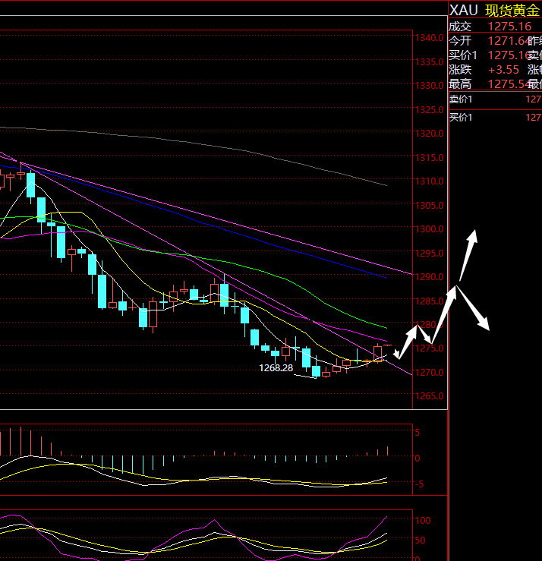Click the 涨跌 change value +3.55
The height and width of the screenshot is (561, 542).
(x=503, y=70)
